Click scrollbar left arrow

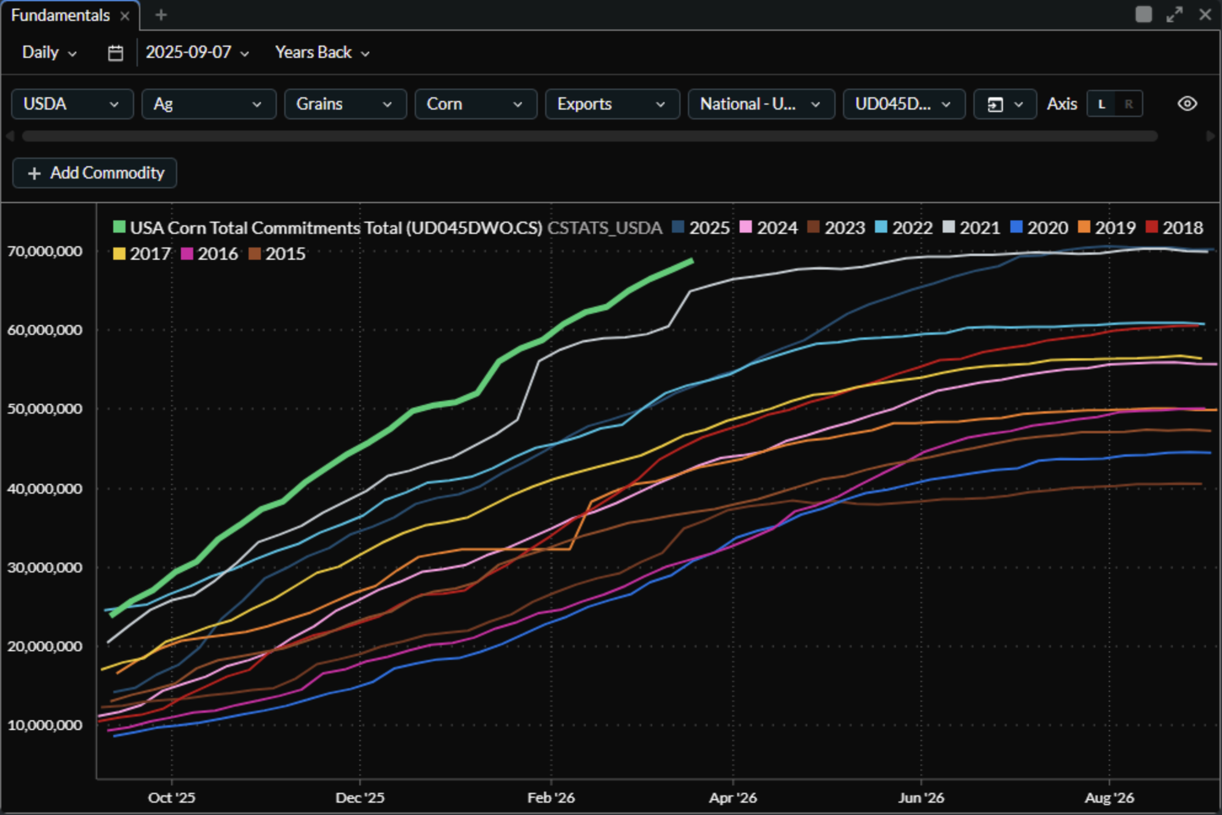click(x=10, y=136)
